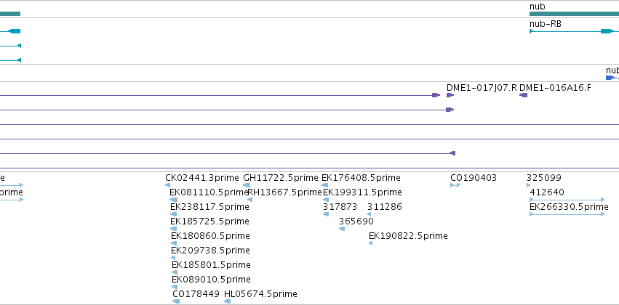Click the CK02441.3prime EST arrow
The image size is (619, 305).
[x=168, y=185]
